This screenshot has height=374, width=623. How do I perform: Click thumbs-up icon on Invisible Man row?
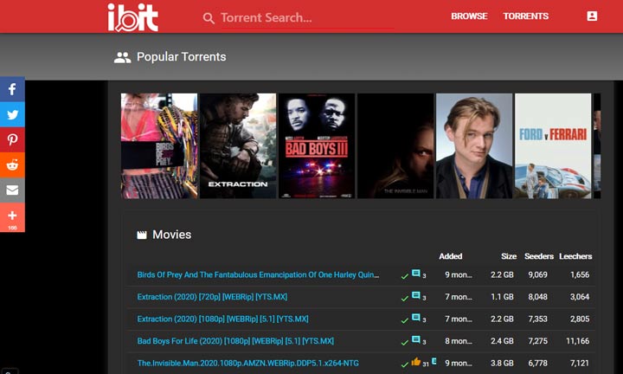coord(415,361)
